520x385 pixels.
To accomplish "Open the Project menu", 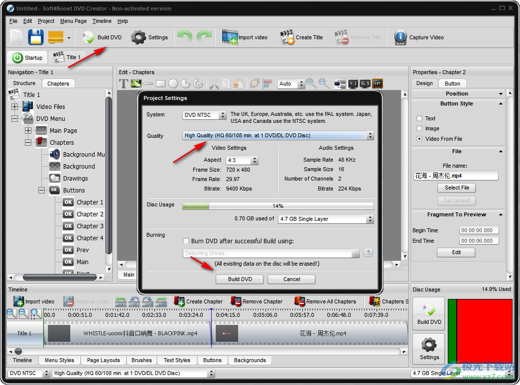I will (46, 21).
